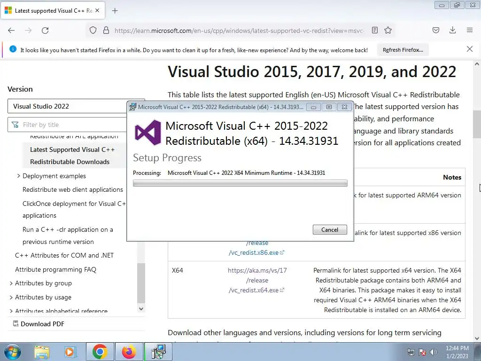Click the Visual Studio logo in installer
Screen dimensions: 481x361
148,132
